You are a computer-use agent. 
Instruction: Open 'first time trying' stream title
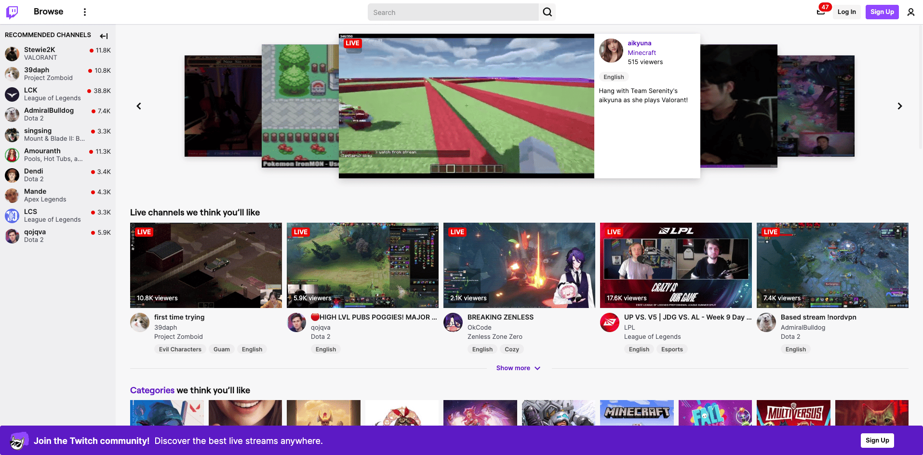[x=179, y=317]
